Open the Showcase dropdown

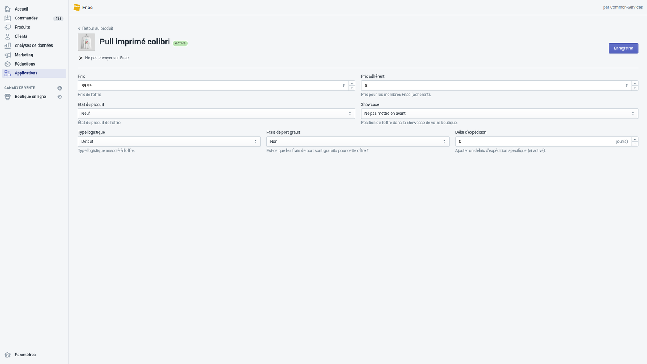pyautogui.click(x=499, y=114)
